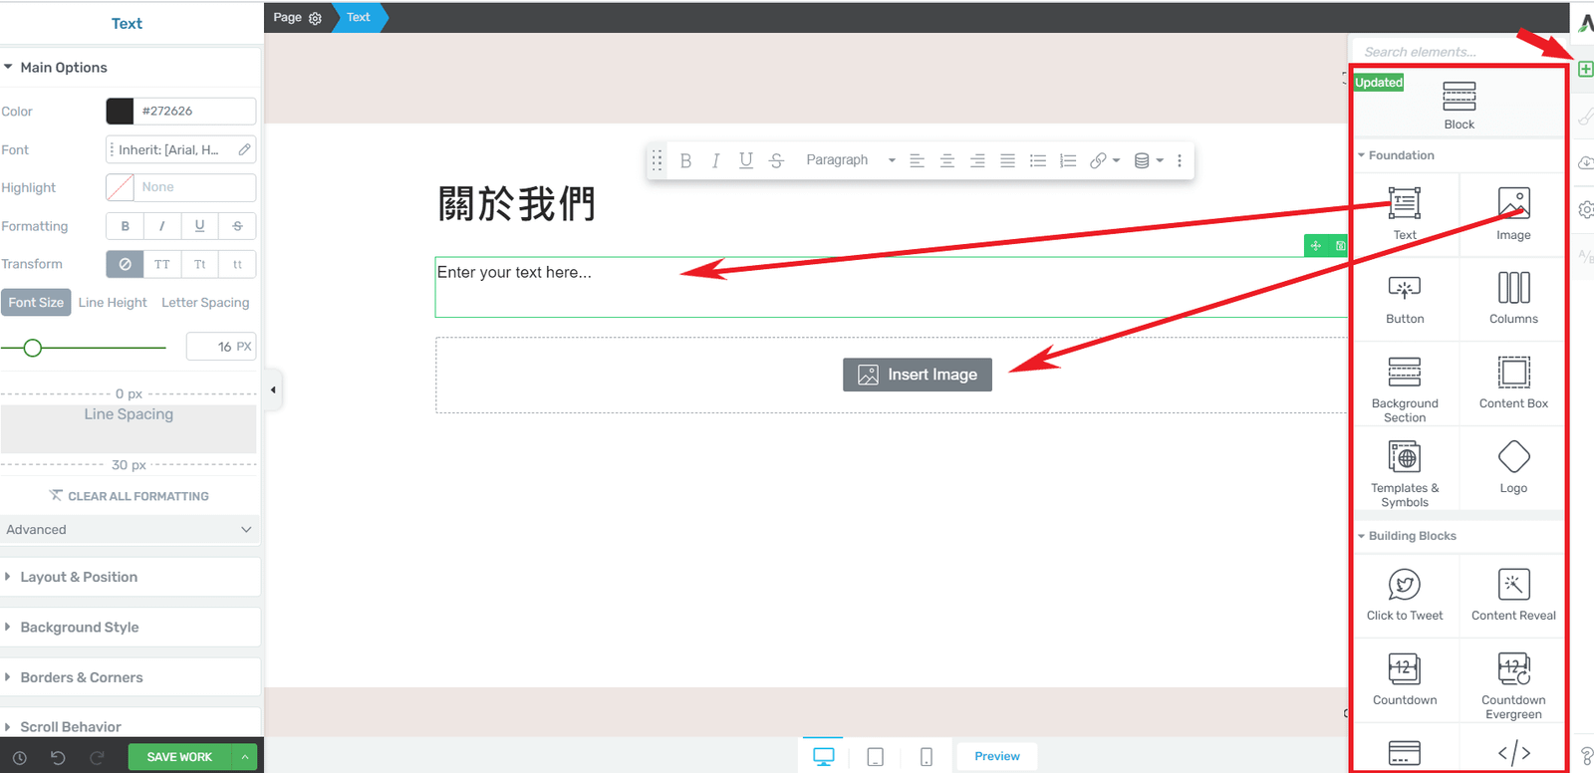Screen dimensions: 1594x773
Task: Click the Page breadcrumb item
Action: pos(288,18)
